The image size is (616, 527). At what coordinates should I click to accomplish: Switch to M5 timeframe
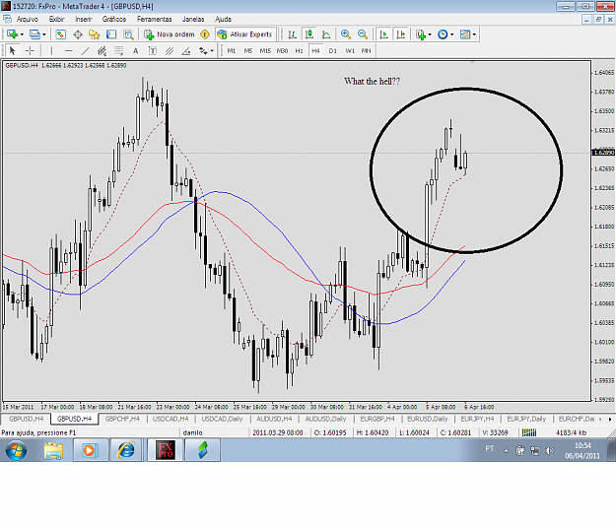click(x=248, y=50)
